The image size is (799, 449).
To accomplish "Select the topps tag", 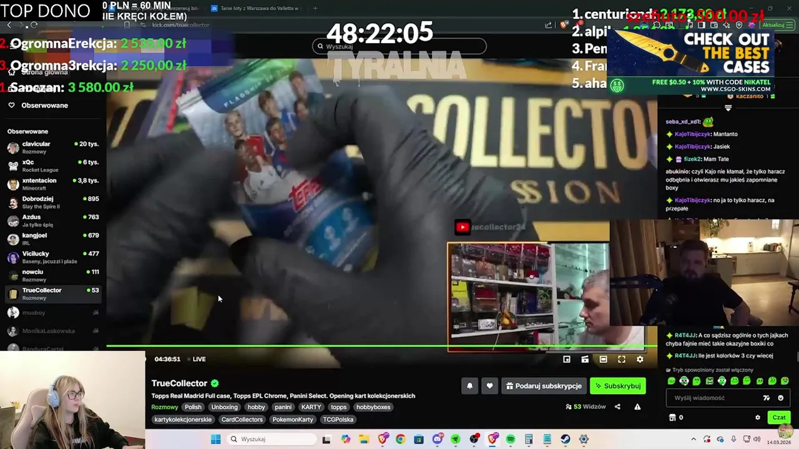I will [338, 407].
